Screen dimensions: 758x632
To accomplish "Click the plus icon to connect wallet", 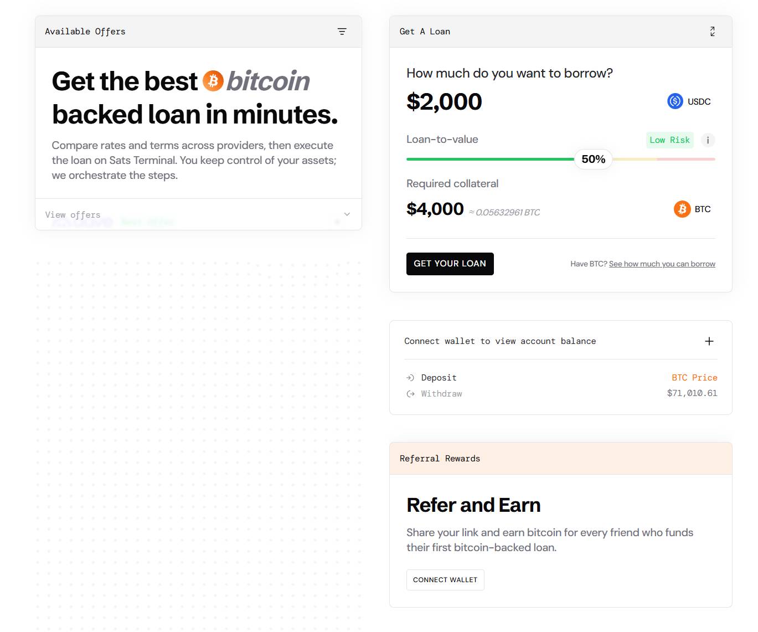I will (709, 341).
